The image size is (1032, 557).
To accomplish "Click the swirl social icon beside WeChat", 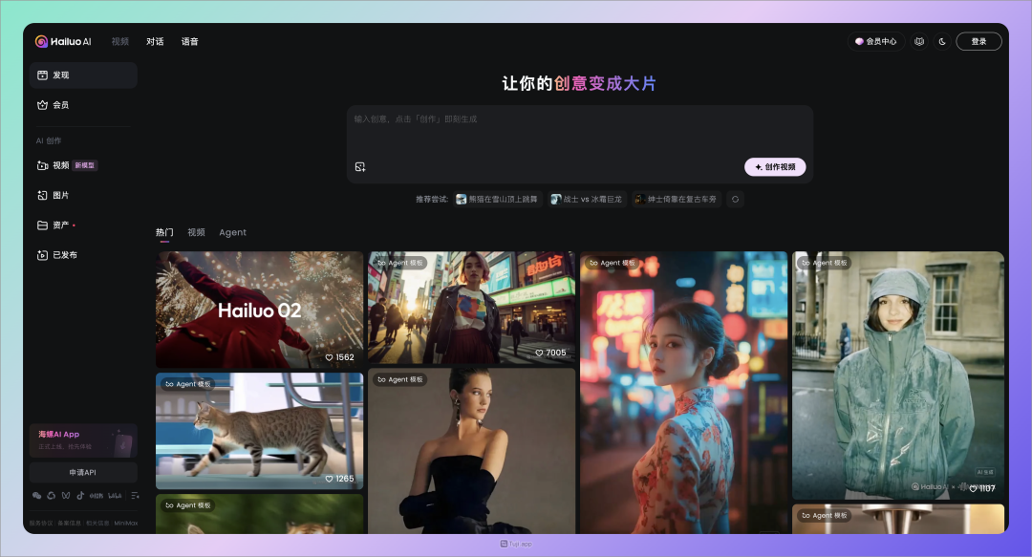I will click(52, 495).
